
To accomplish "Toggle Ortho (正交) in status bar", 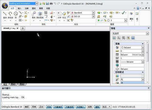I will tap(41, 107).
